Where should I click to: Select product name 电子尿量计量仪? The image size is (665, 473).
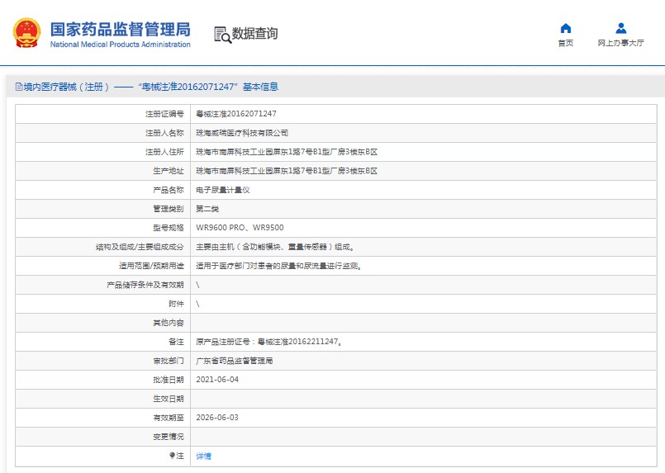point(223,190)
